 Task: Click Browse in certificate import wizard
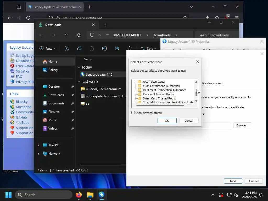243,125
